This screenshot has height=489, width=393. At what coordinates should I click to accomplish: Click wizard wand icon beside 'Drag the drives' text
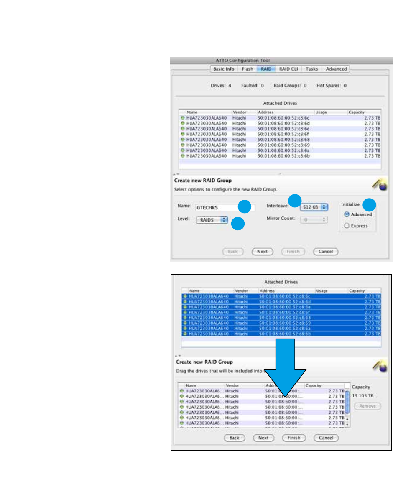click(380, 366)
